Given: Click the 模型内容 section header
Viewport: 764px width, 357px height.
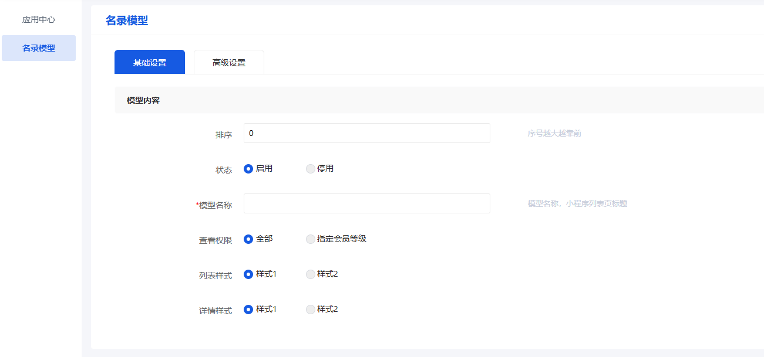Looking at the screenshot, I should tap(143, 100).
